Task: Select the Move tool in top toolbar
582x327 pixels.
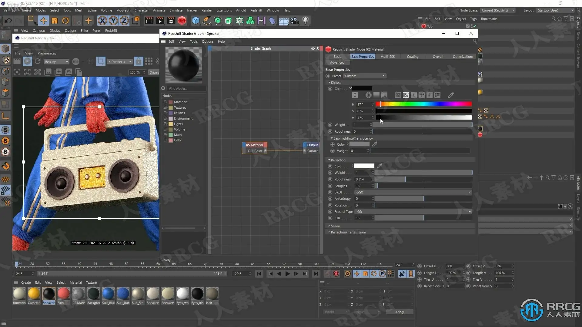Action: [x=43, y=21]
